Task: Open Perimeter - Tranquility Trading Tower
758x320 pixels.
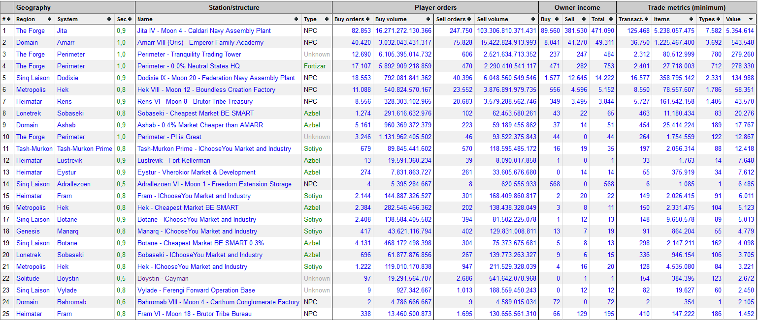Action: tap(189, 54)
